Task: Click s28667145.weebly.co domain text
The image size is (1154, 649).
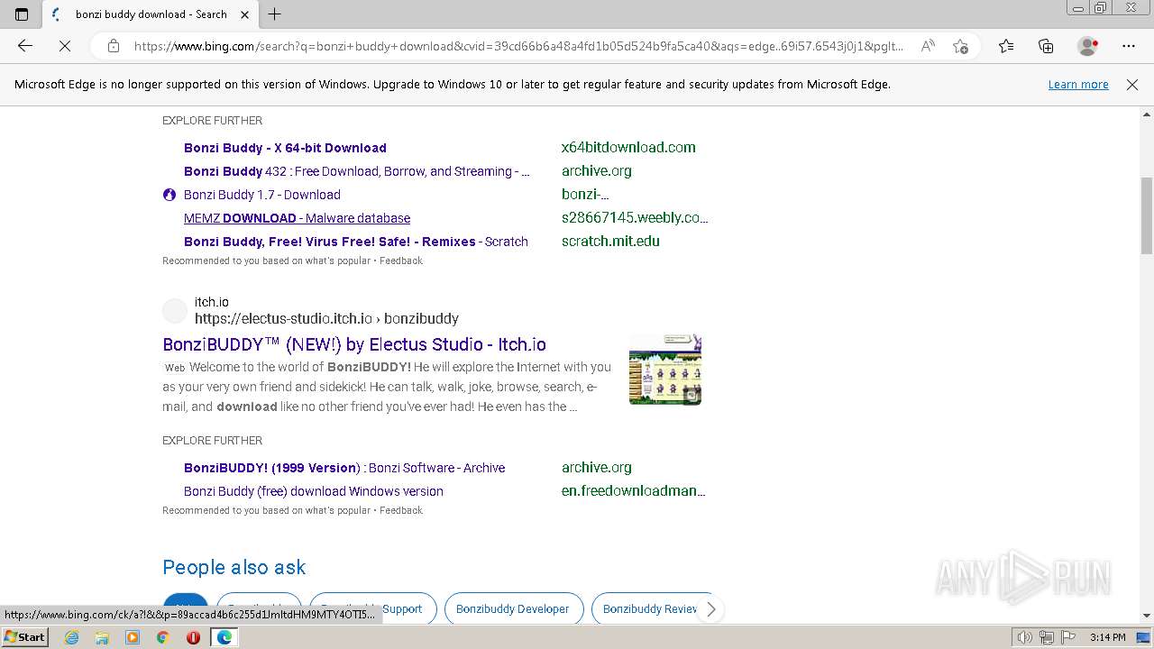Action: pyautogui.click(x=635, y=218)
